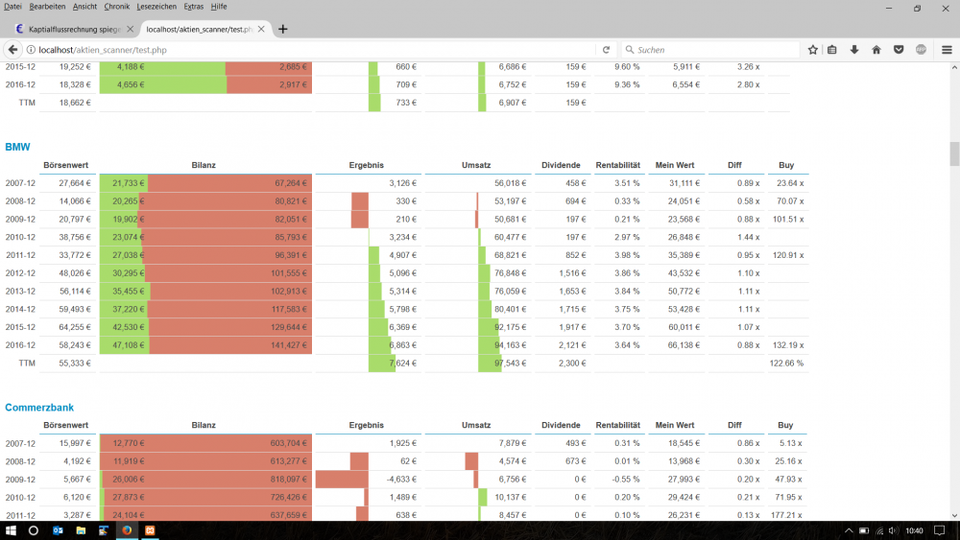The height and width of the screenshot is (540, 960).
Task: Close the localhost aktien_scanner tab
Action: [261, 30]
